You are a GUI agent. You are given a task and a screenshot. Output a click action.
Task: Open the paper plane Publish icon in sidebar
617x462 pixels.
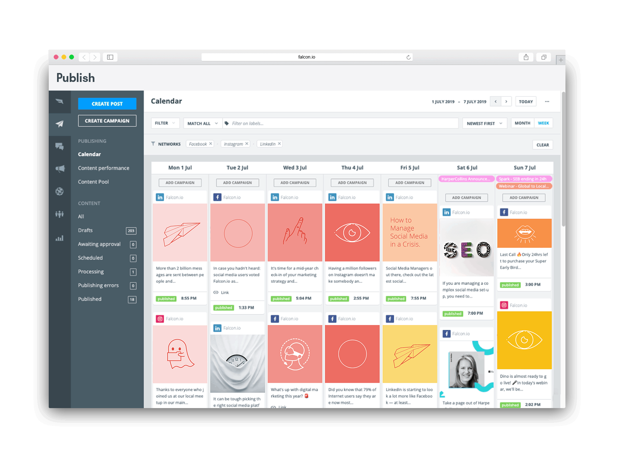60,124
